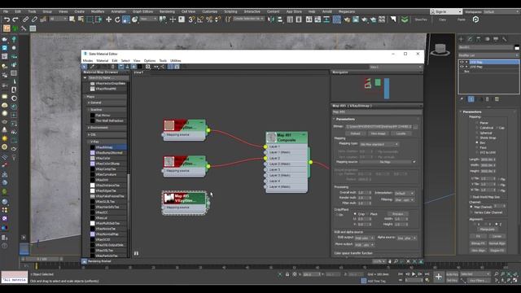Image resolution: width=521 pixels, height=293 pixels.
Task: Click the Pick Material eyedropper in Material Editor
Action: [92, 67]
